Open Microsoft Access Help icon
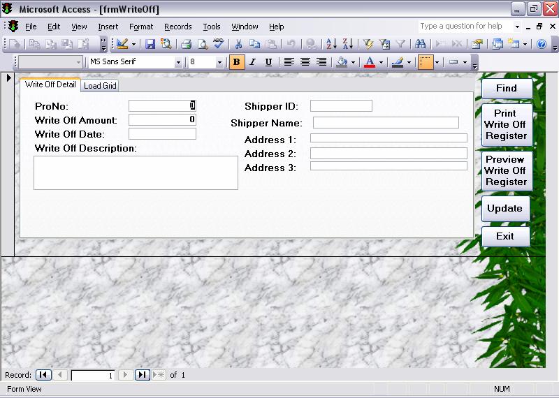Screen dimensions: 559x398 [541, 44]
